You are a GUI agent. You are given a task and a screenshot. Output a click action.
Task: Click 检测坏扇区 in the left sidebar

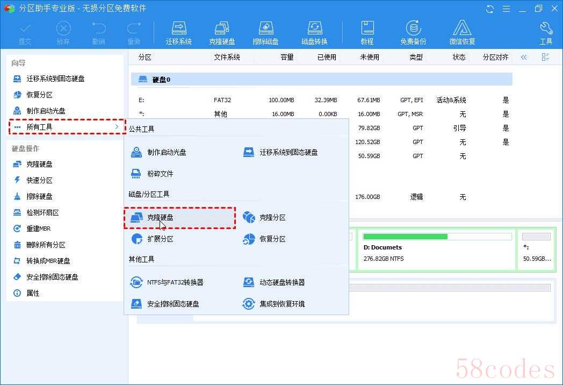coord(42,213)
